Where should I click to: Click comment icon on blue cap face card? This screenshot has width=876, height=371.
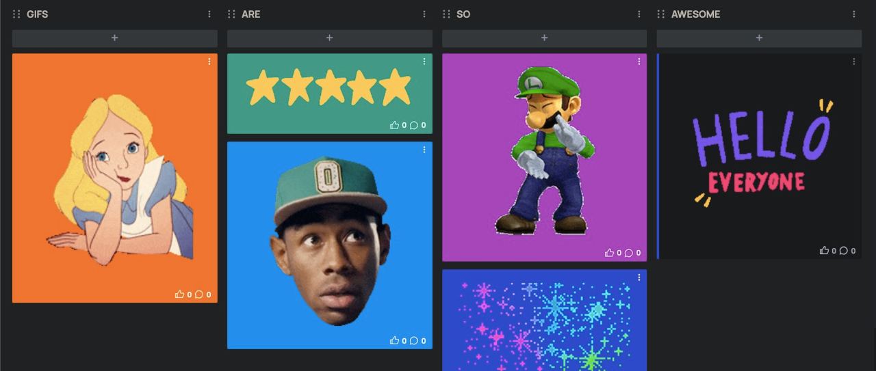click(x=414, y=341)
